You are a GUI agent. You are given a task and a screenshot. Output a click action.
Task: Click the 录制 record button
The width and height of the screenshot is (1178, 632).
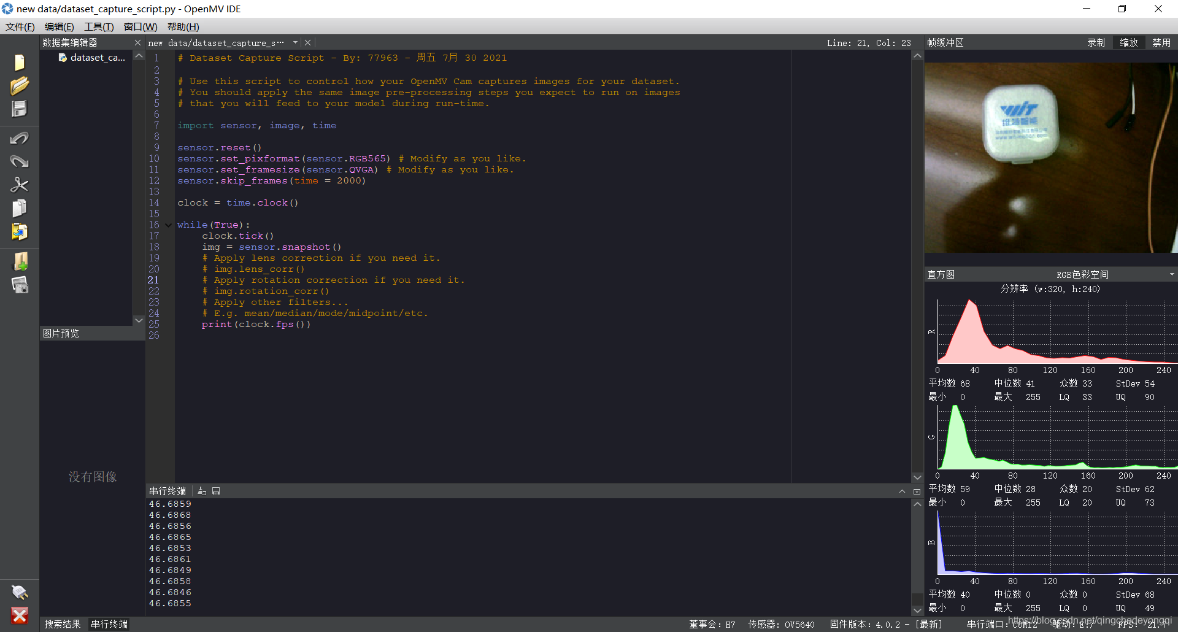pos(1096,42)
